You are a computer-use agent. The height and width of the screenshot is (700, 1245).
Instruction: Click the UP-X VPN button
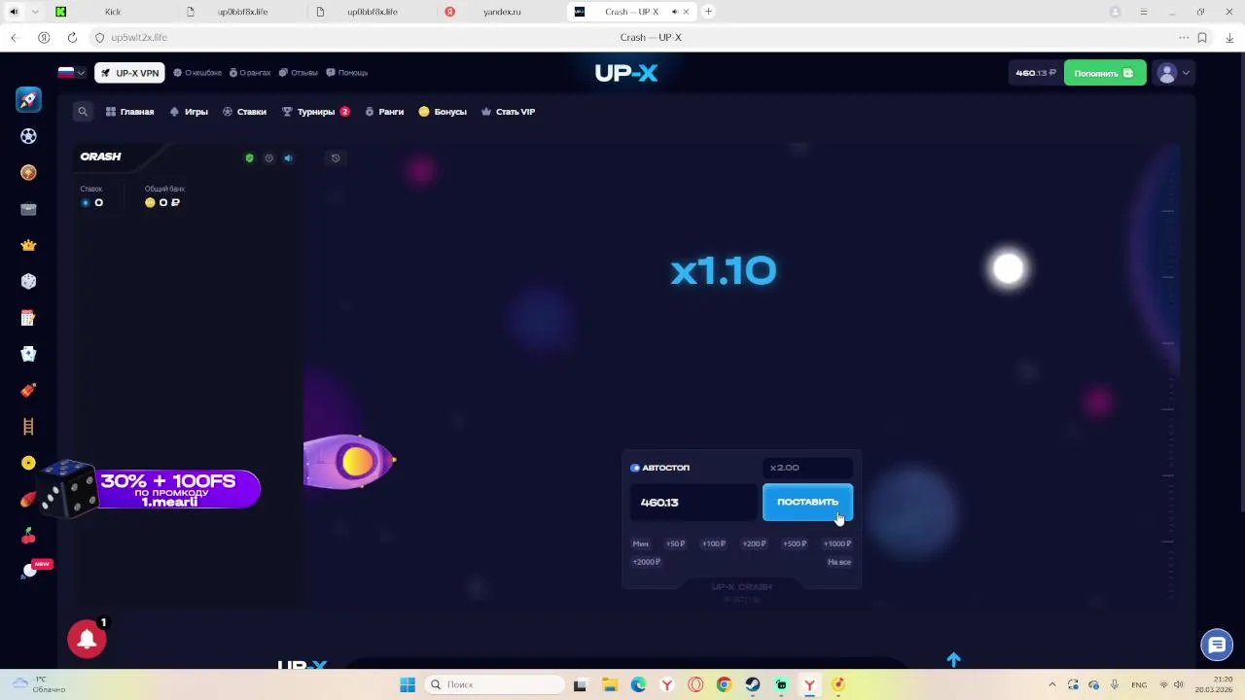click(129, 73)
